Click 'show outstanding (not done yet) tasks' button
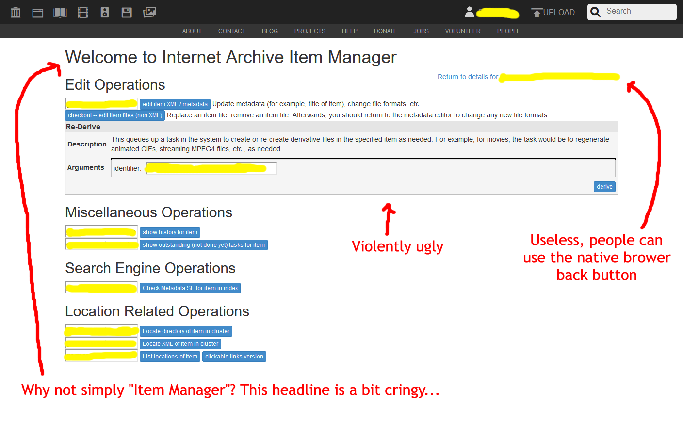This screenshot has height=423, width=683. [204, 245]
